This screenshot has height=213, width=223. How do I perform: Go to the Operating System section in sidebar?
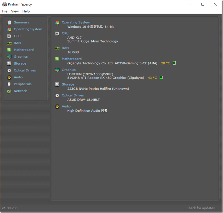click(x=28, y=29)
